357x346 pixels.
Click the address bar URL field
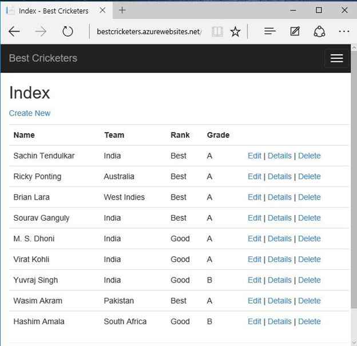click(x=149, y=31)
